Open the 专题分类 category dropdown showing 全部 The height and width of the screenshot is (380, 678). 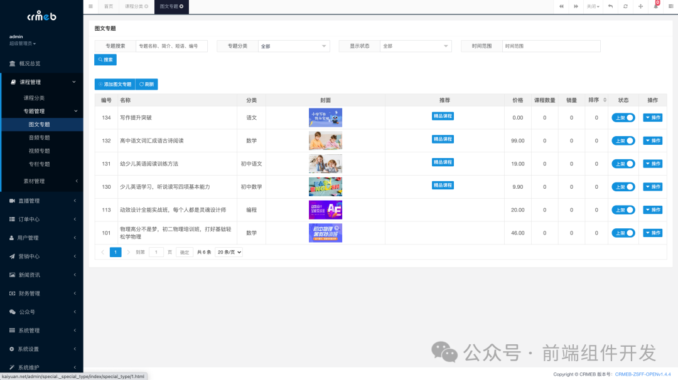click(x=294, y=46)
